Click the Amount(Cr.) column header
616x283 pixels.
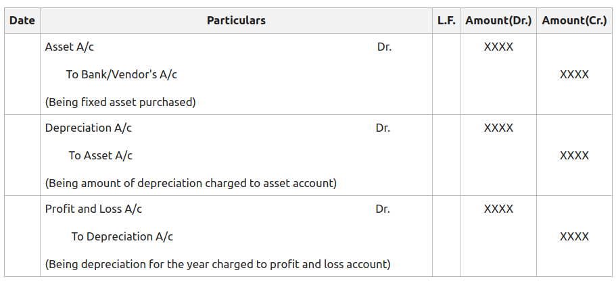coord(574,20)
